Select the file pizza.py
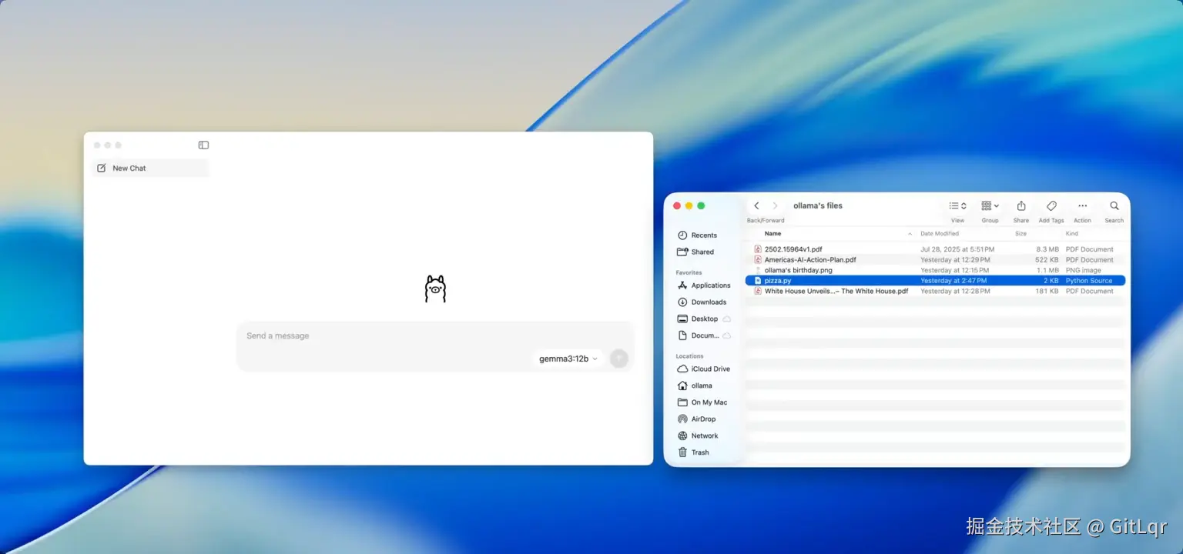This screenshot has width=1183, height=554. tap(935, 281)
